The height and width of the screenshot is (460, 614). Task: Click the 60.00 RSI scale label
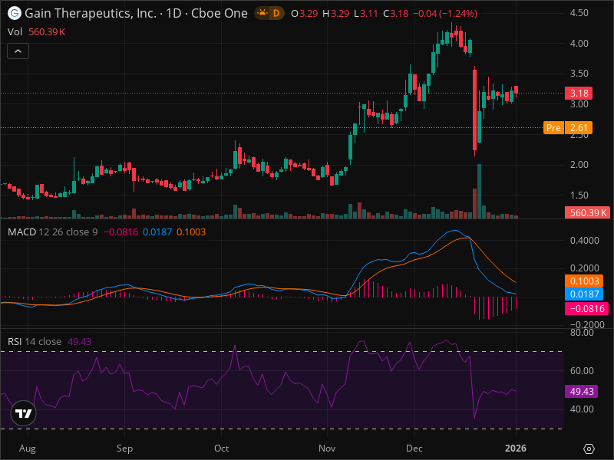tap(582, 371)
